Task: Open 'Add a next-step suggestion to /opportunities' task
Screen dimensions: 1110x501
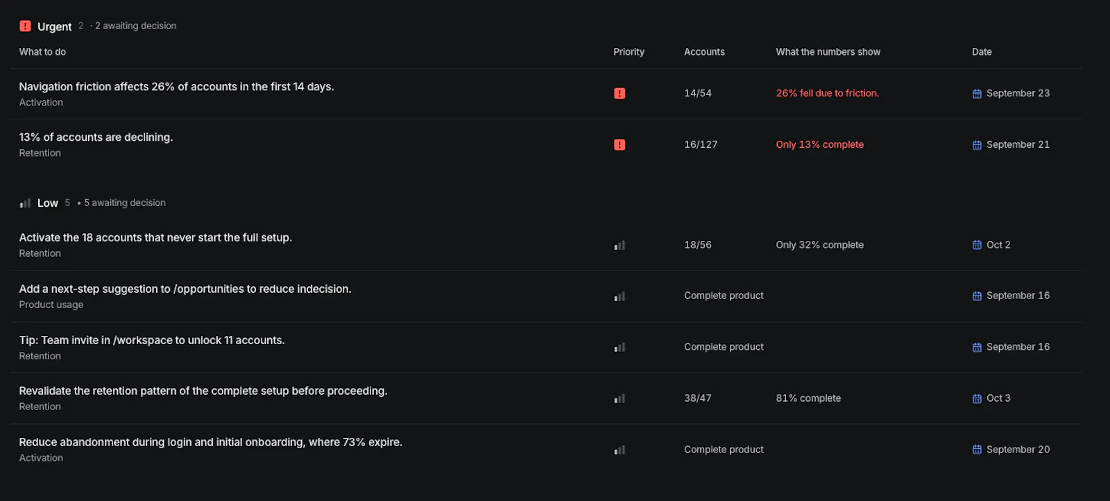Action: [x=185, y=289]
